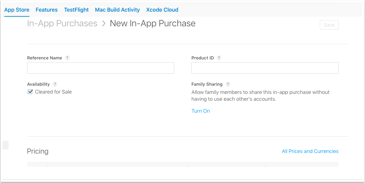Click the Pricing section heading
This screenshot has height=183, width=365.
tap(38, 151)
